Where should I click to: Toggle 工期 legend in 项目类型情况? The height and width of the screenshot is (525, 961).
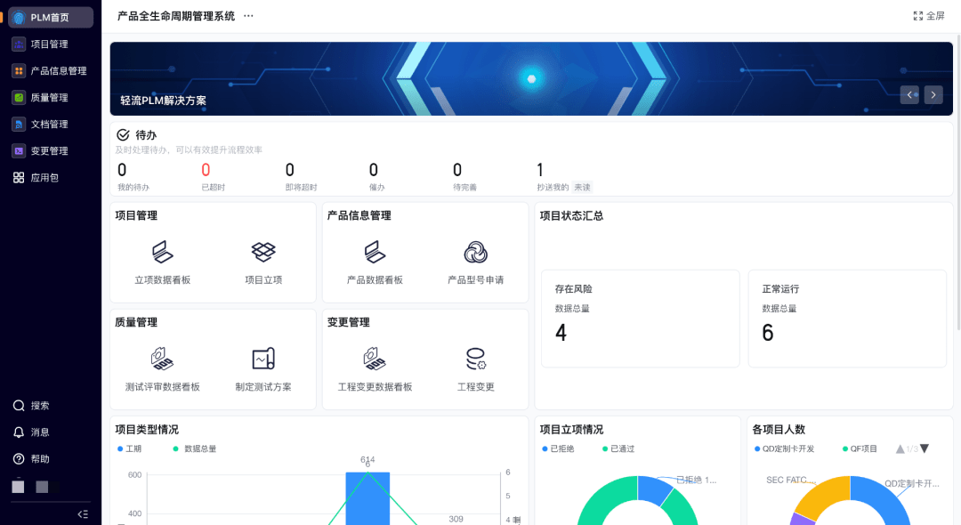click(129, 449)
